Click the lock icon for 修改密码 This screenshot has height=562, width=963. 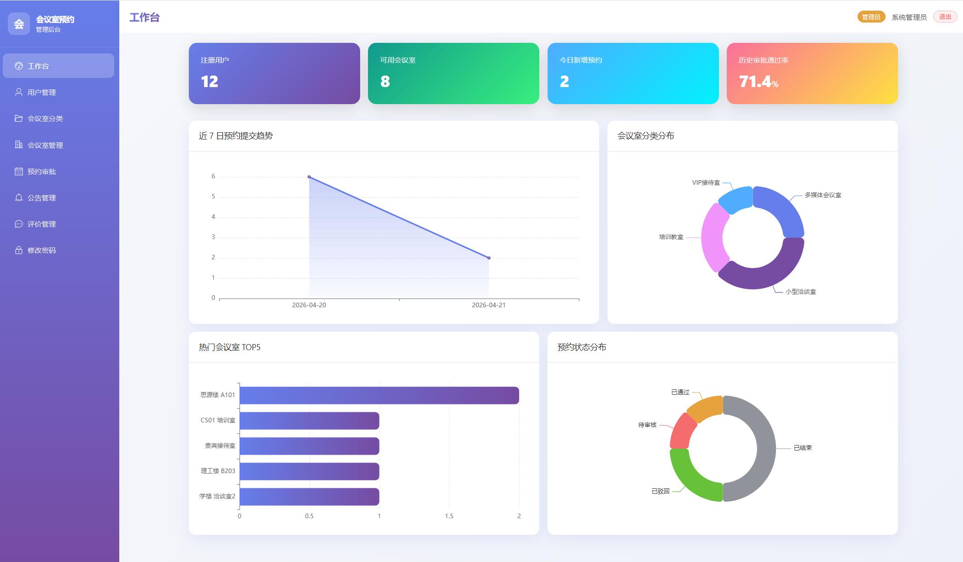[x=18, y=250]
